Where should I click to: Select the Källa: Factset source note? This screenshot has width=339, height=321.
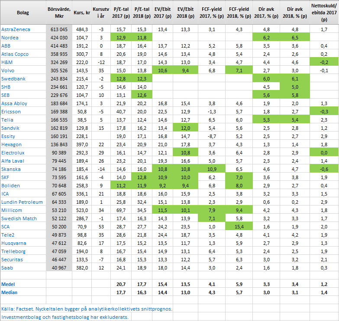click(87, 309)
